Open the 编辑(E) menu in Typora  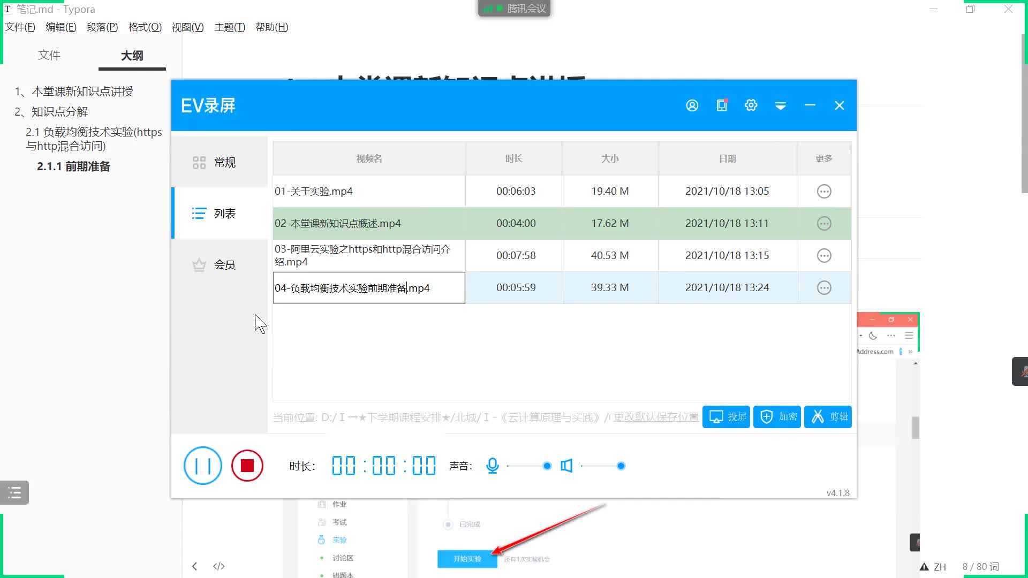coord(61,27)
